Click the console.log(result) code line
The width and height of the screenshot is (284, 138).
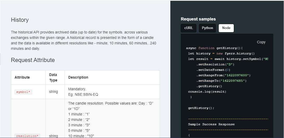[x=207, y=92]
